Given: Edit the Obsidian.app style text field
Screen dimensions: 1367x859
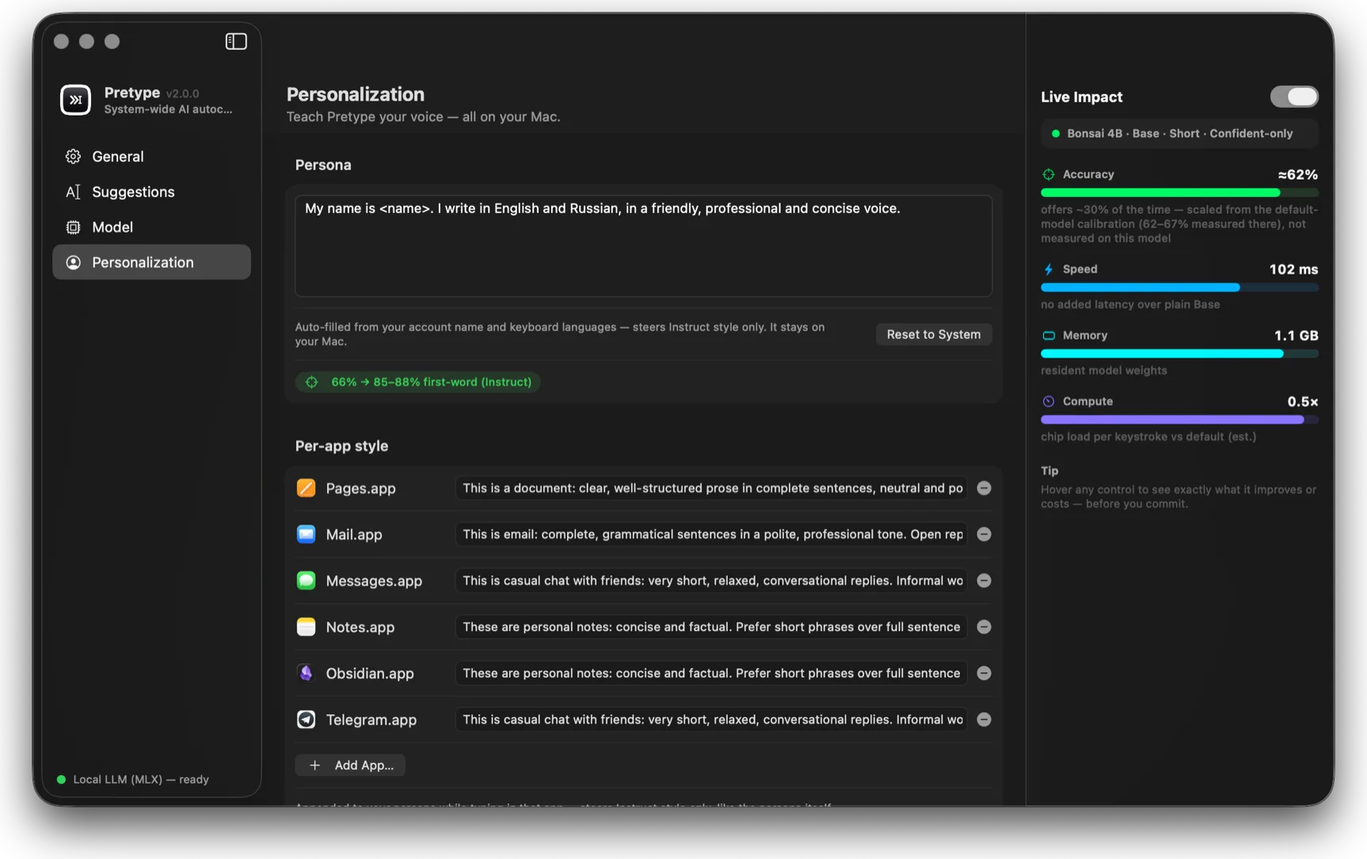Looking at the screenshot, I should (x=711, y=673).
